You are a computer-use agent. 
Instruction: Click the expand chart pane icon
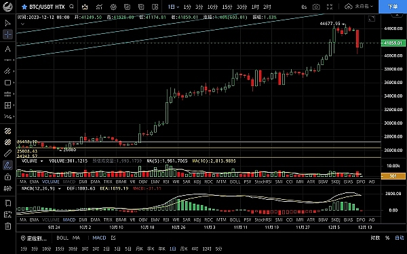[372, 18]
